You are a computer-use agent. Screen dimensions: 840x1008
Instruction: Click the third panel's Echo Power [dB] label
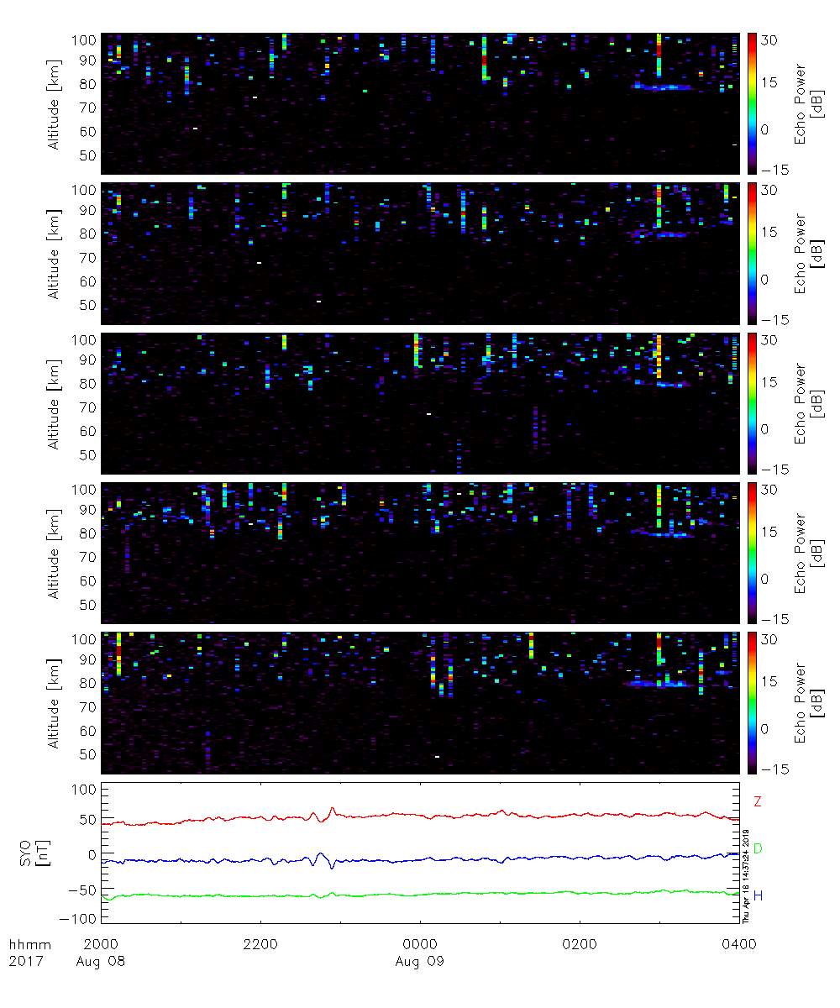[x=808, y=403]
